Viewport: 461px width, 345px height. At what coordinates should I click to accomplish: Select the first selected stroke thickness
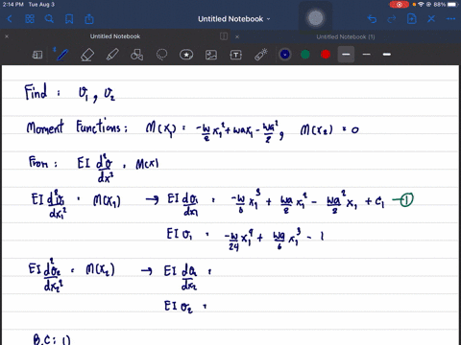click(346, 55)
